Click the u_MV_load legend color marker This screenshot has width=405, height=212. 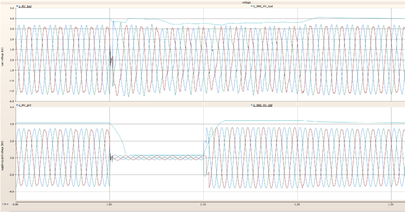(x=17, y=7)
